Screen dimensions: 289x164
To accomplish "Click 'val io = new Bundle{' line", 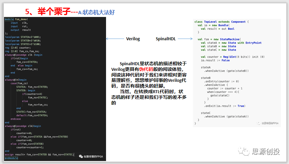I will tap(214, 25).
